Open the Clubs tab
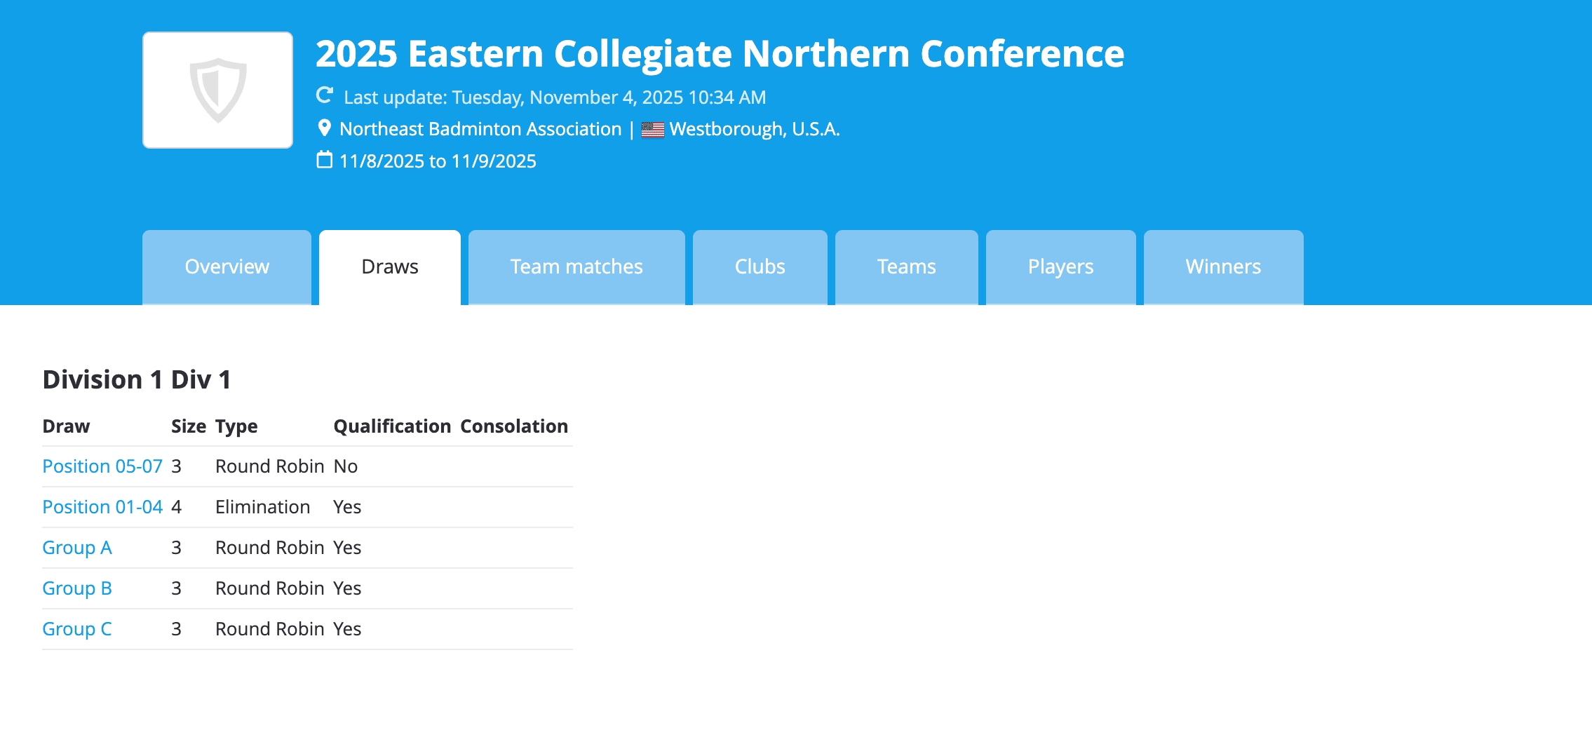This screenshot has width=1592, height=756. tap(760, 266)
